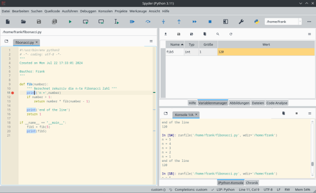316x193 pixels.
Task: Open console pane options menu
Action: [310, 113]
